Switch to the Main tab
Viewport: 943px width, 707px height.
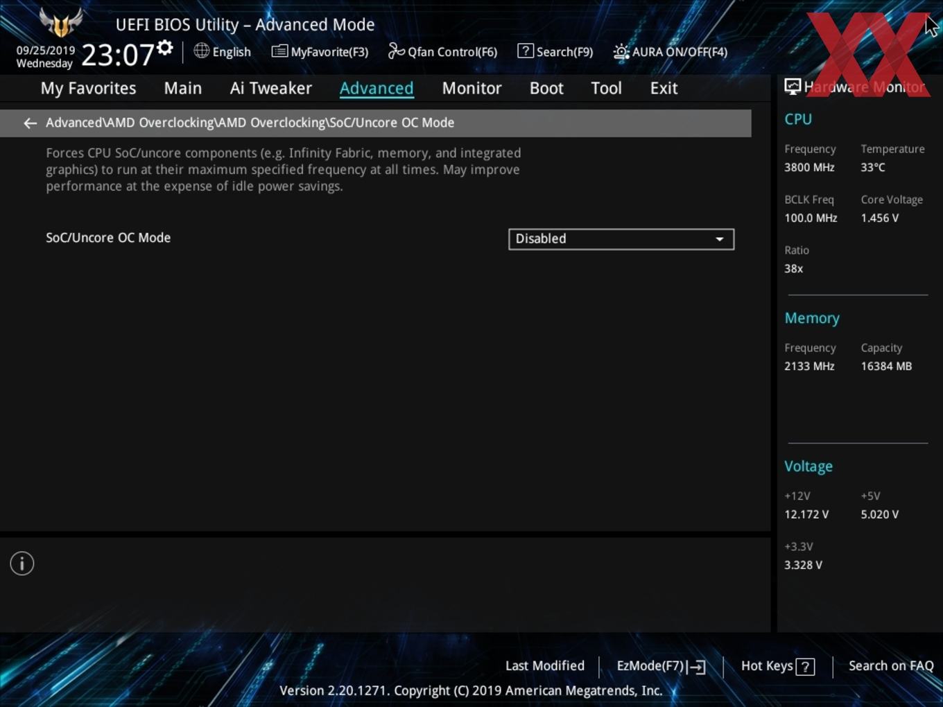click(183, 88)
